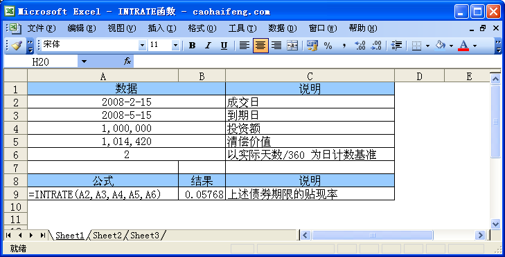Select column C header
Viewport: 505px width, 257px height.
pos(310,76)
